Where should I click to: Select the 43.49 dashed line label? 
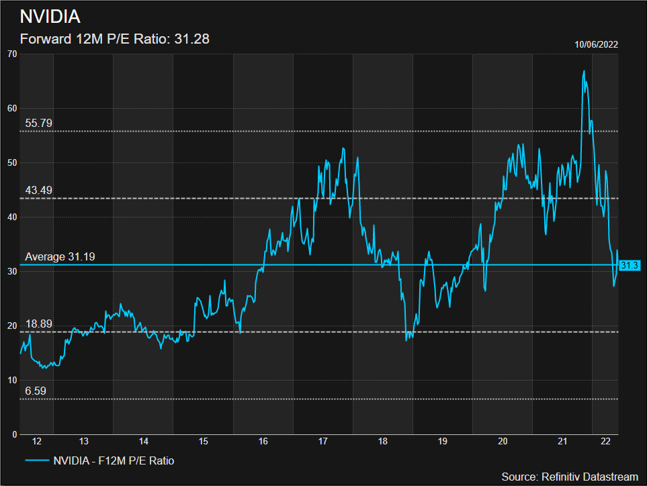click(39, 191)
